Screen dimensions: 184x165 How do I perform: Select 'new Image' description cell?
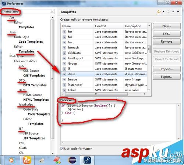click(133, 79)
